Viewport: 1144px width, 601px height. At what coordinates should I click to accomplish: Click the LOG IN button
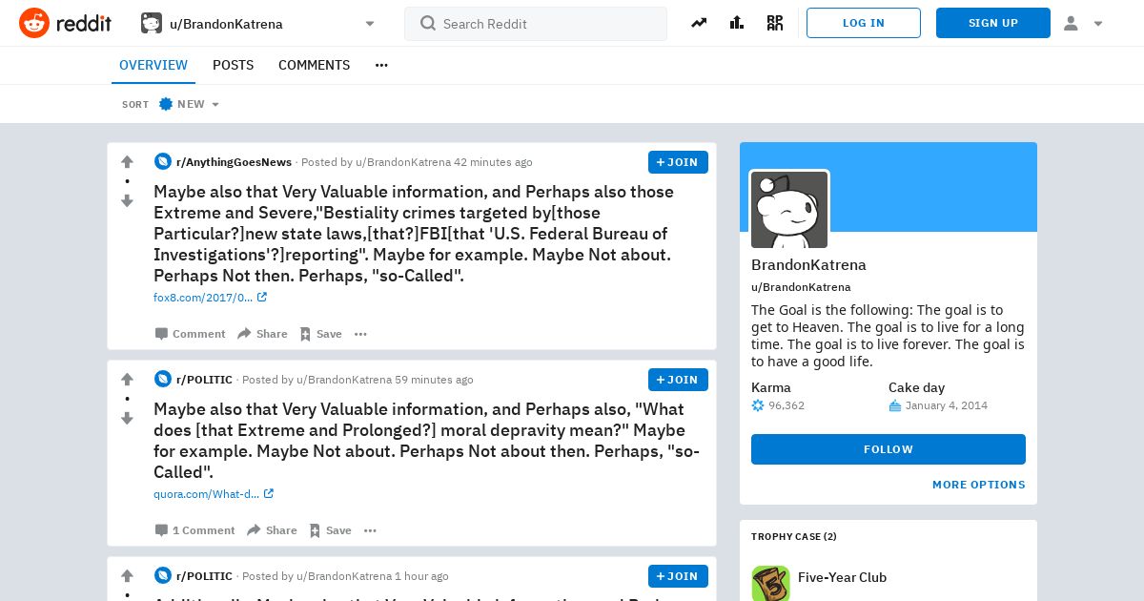[x=864, y=23]
